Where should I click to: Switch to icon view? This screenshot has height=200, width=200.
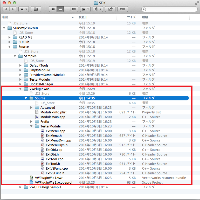pyautogui.click(x=53, y=9)
